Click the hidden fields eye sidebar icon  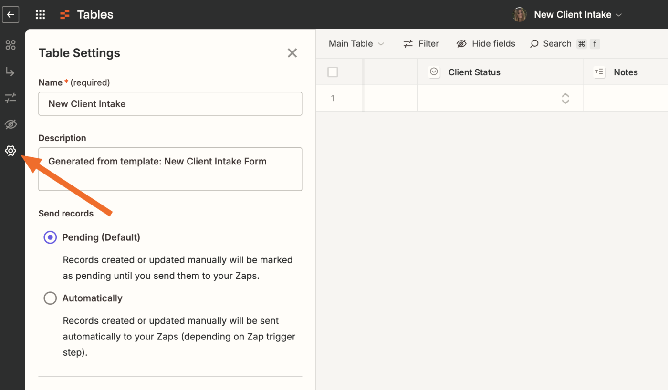pyautogui.click(x=10, y=125)
